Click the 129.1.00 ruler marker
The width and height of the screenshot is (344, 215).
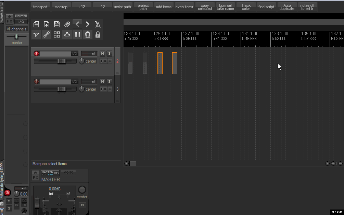pos(221,33)
